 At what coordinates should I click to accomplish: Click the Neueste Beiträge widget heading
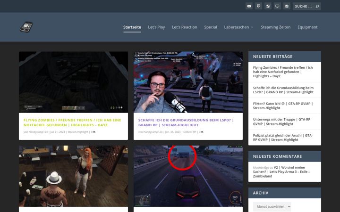[x=272, y=57]
